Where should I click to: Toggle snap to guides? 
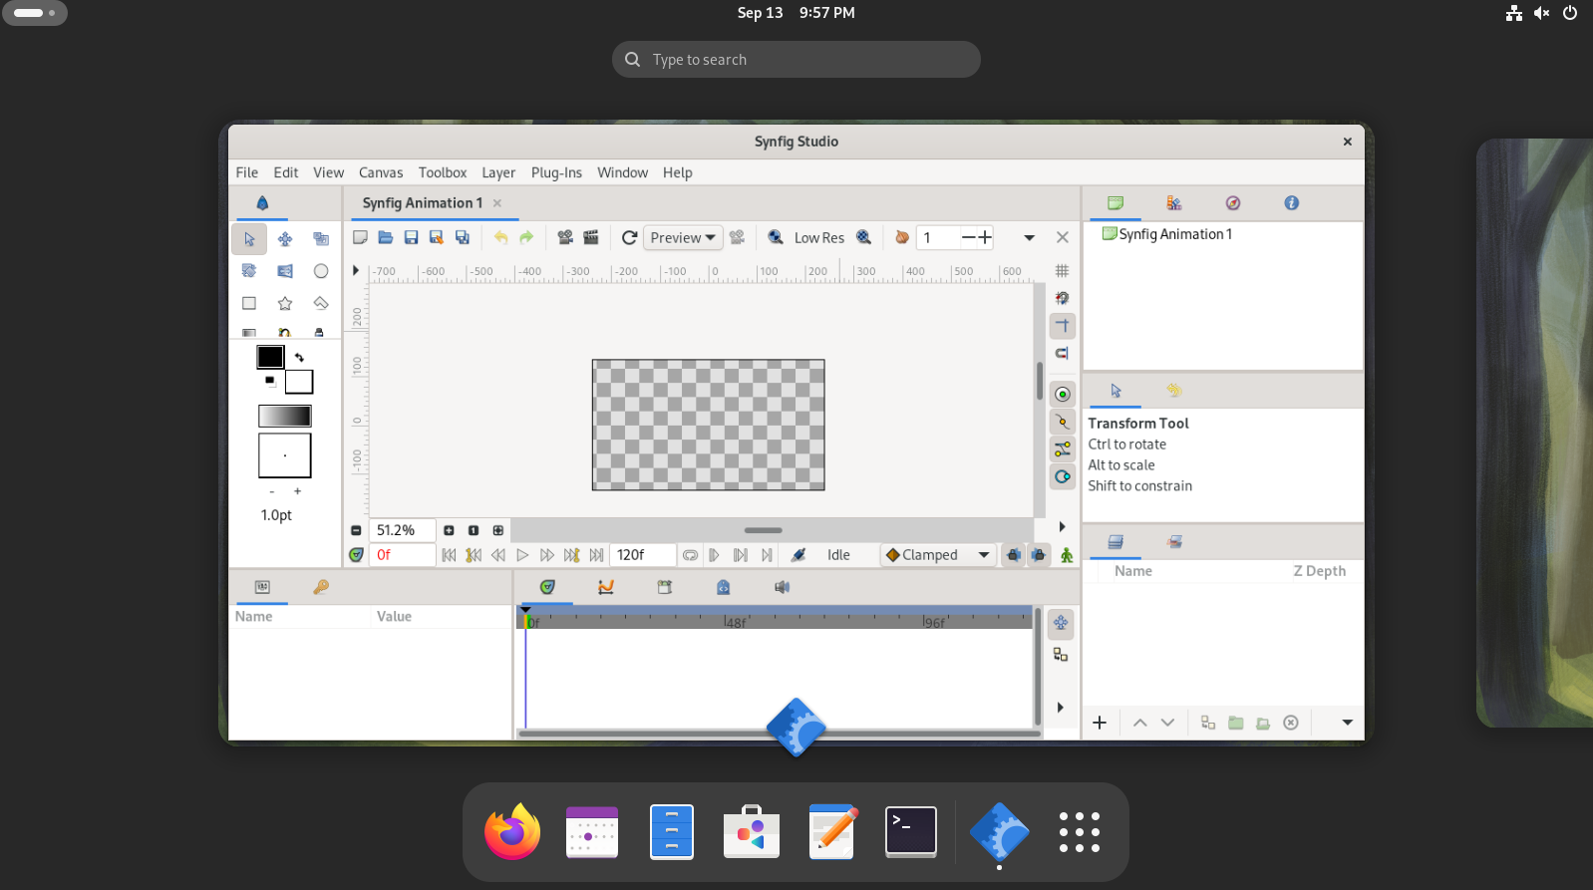click(x=1063, y=353)
